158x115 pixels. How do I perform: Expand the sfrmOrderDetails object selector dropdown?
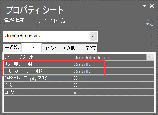click(93, 37)
